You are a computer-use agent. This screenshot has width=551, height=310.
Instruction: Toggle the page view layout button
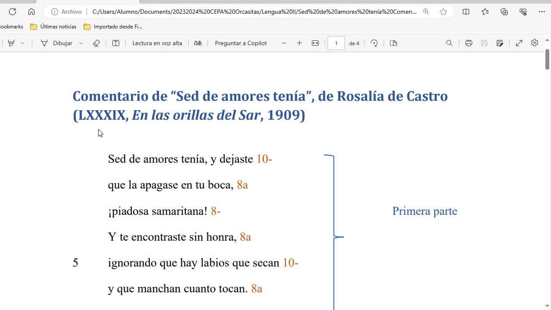click(x=393, y=43)
